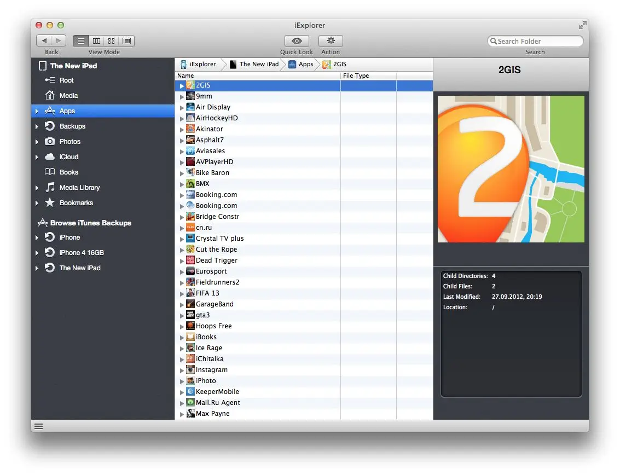Select the Eurosport row
Screen dimensions: 620x475
[x=304, y=271]
